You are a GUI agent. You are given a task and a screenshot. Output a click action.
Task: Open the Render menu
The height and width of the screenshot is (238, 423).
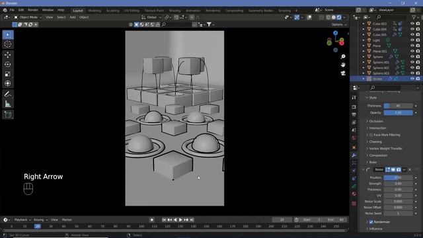coord(33,10)
